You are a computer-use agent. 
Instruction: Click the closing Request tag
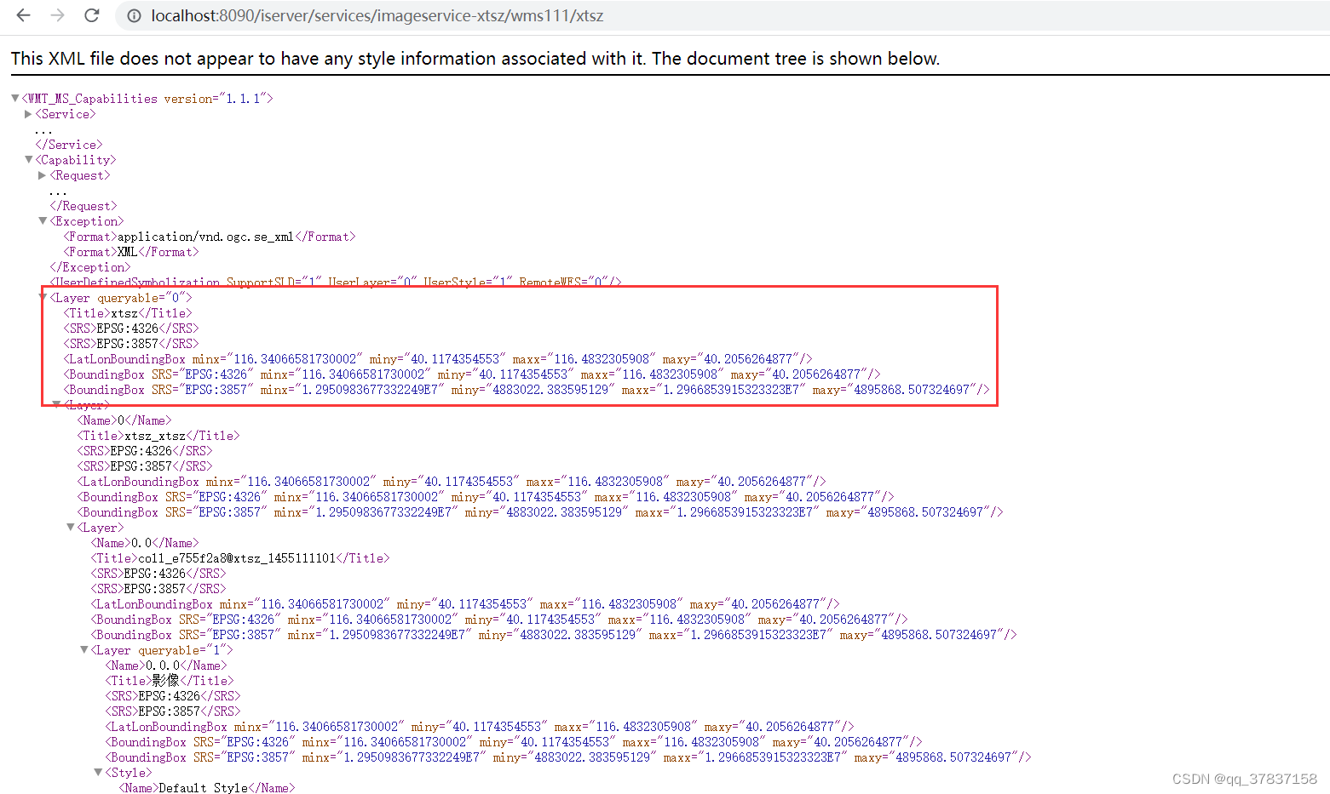[x=83, y=206]
